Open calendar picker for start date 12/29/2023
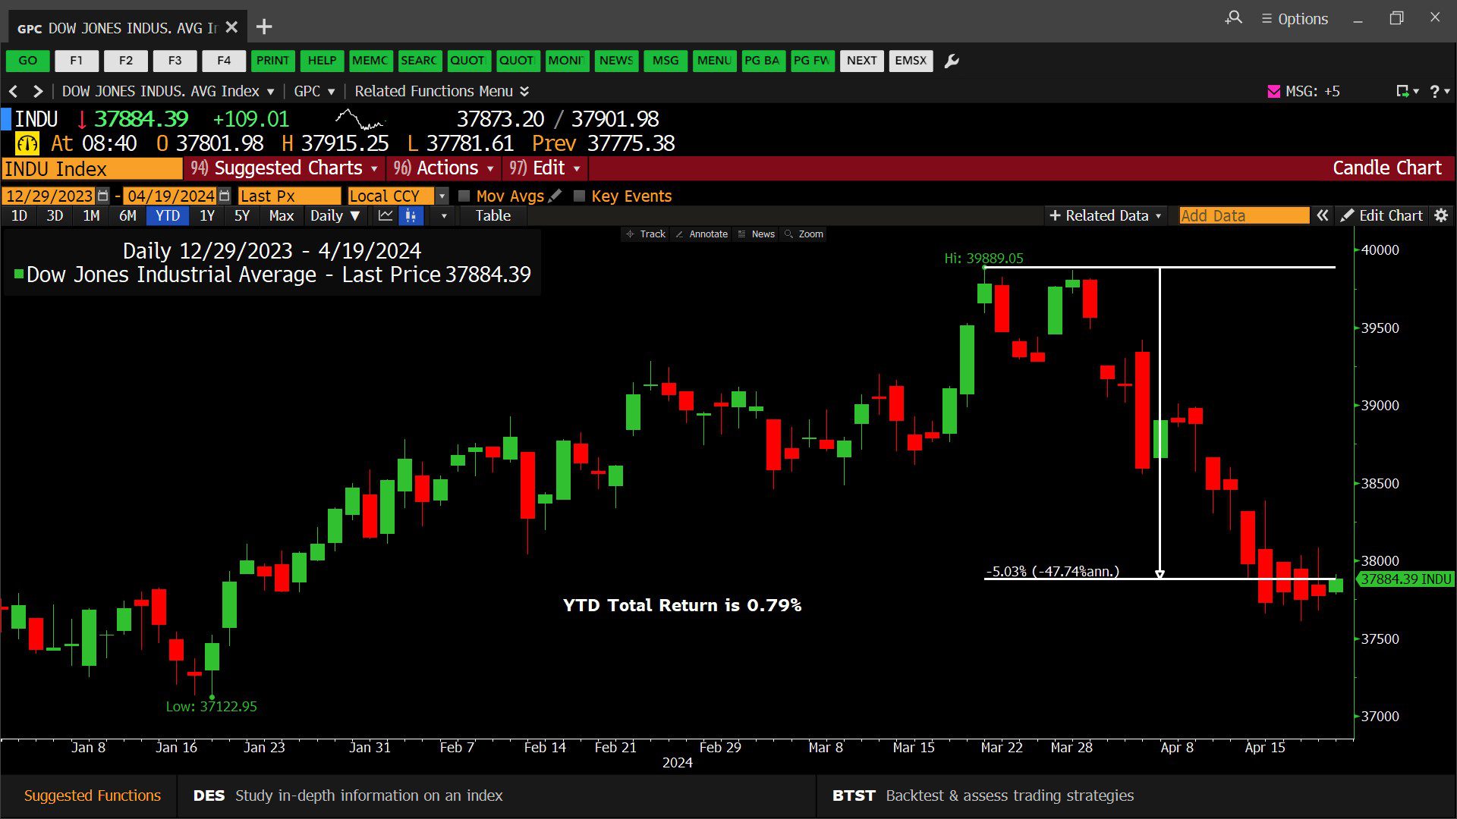The width and height of the screenshot is (1457, 819). pos(103,196)
